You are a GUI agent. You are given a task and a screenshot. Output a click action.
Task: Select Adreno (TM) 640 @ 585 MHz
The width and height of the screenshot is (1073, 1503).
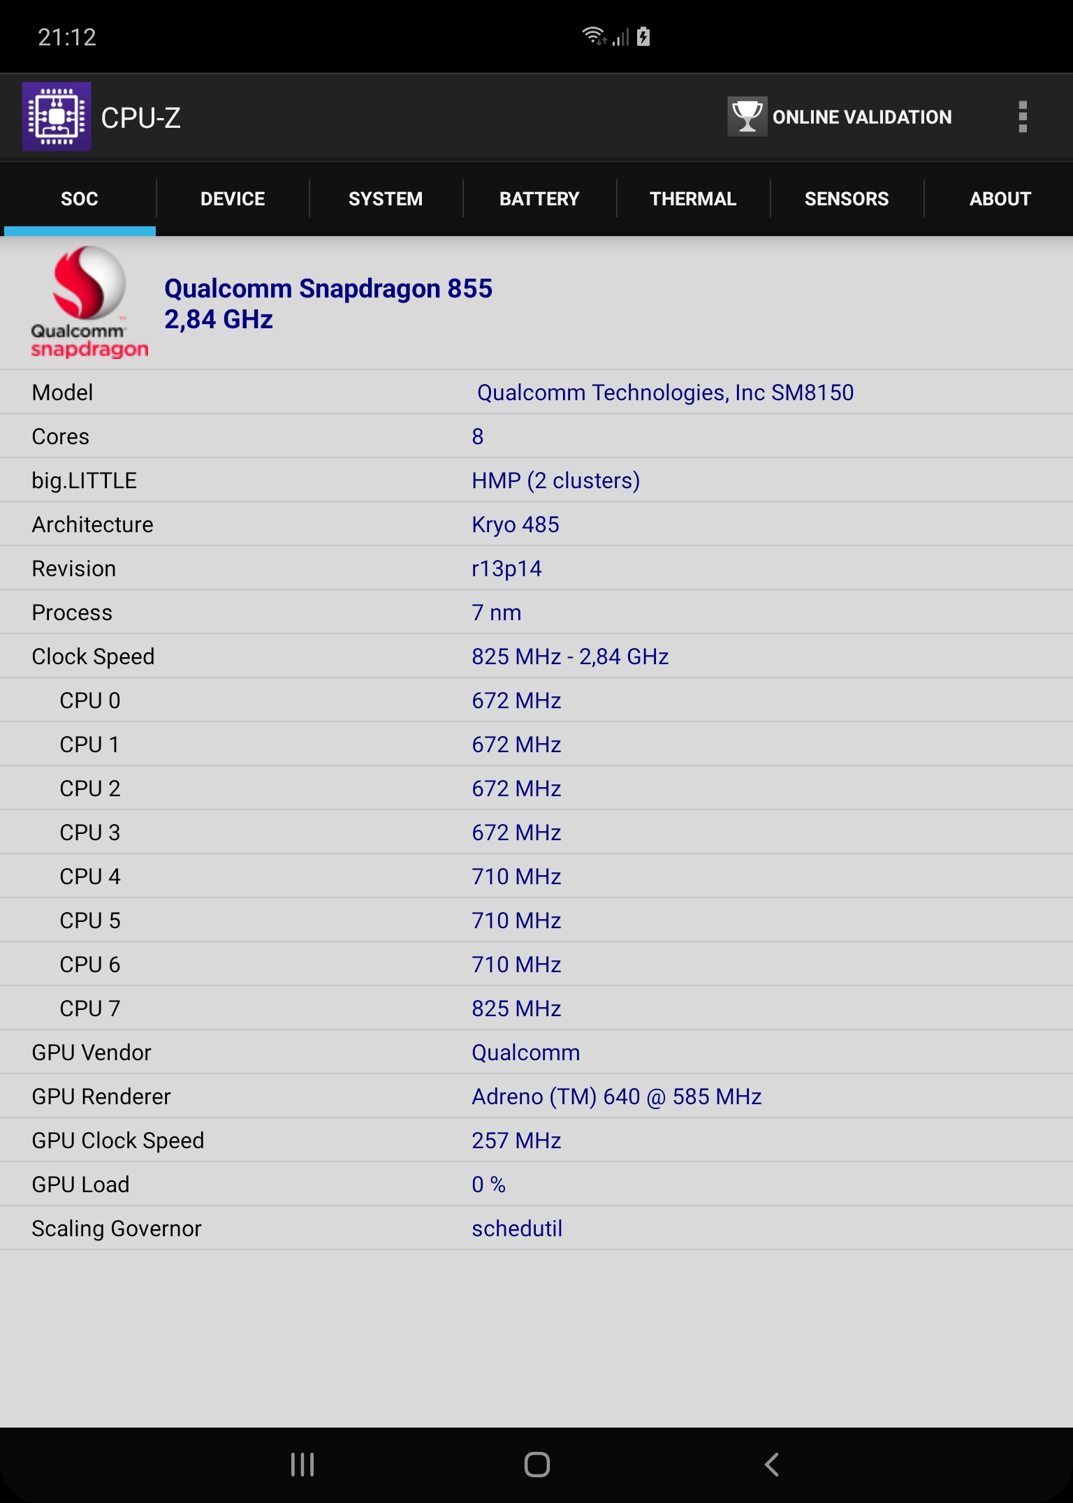617,1097
